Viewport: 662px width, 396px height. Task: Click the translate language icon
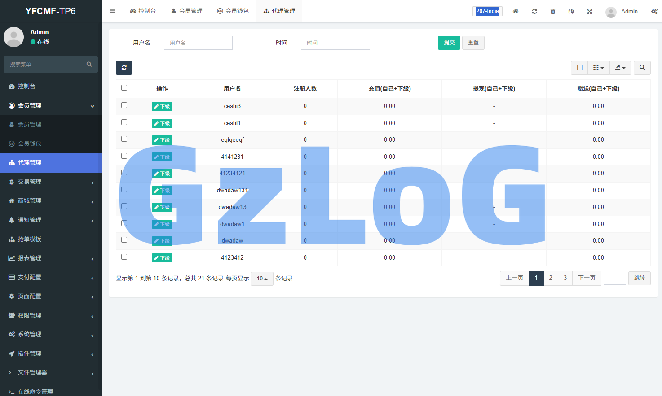pyautogui.click(x=571, y=11)
